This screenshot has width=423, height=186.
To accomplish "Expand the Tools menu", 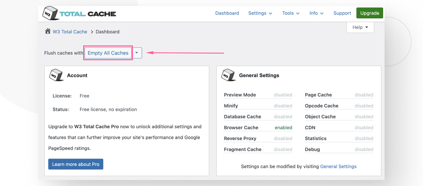I will pyautogui.click(x=290, y=13).
